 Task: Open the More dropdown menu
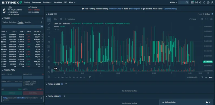[x=72, y=2]
